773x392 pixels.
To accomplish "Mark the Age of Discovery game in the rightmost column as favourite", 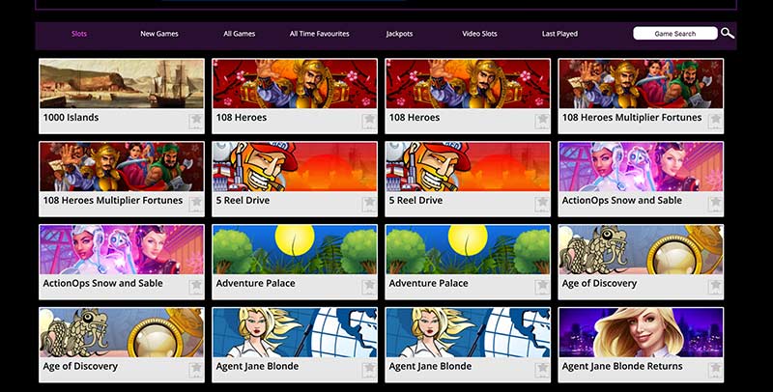I will [x=715, y=287].
